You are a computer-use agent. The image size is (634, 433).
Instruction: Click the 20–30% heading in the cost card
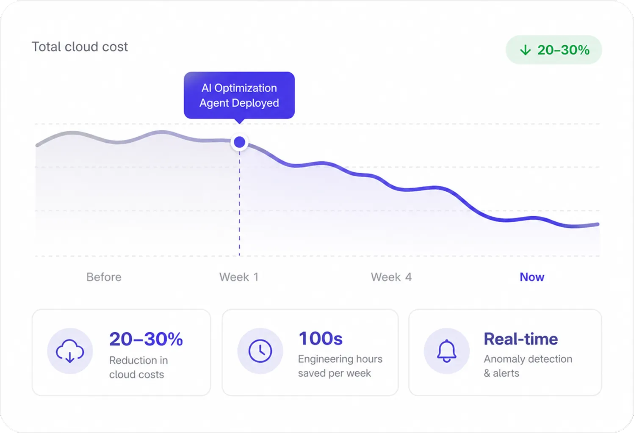pos(146,339)
